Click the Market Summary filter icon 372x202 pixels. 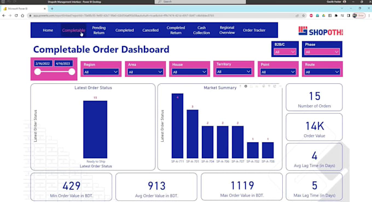(x=269, y=86)
